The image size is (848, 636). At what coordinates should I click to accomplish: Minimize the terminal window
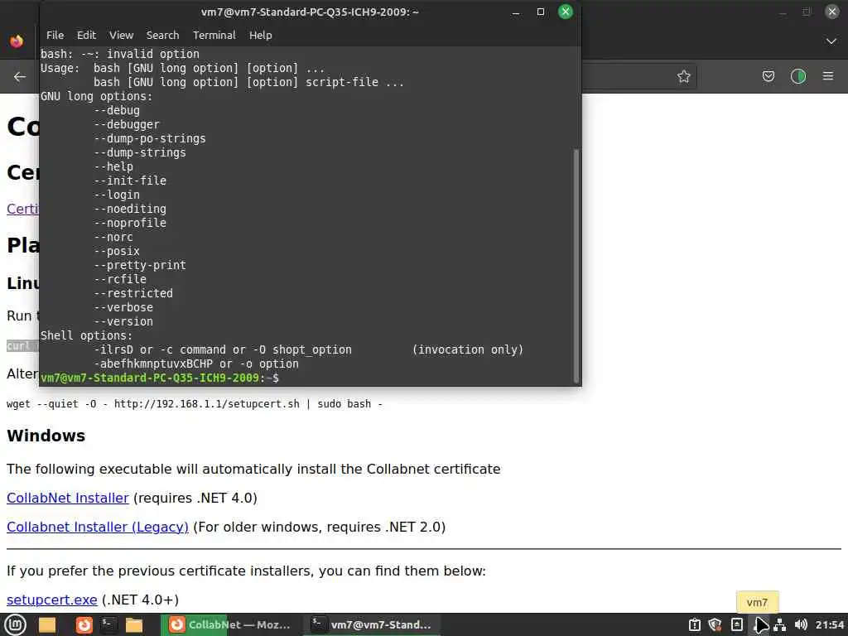(516, 12)
